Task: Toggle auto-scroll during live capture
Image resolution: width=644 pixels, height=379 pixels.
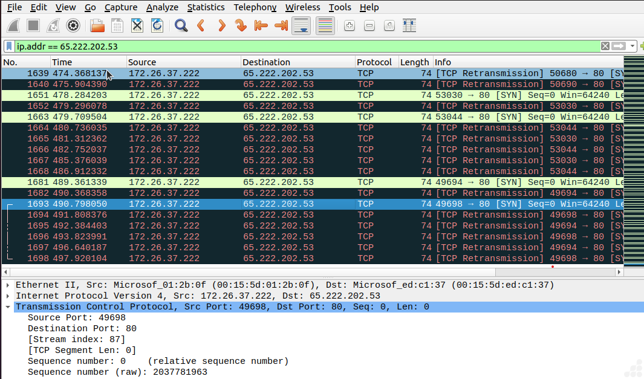Action: pyautogui.click(x=301, y=25)
